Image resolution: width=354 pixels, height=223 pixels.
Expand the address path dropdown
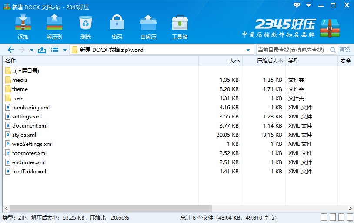click(x=248, y=50)
